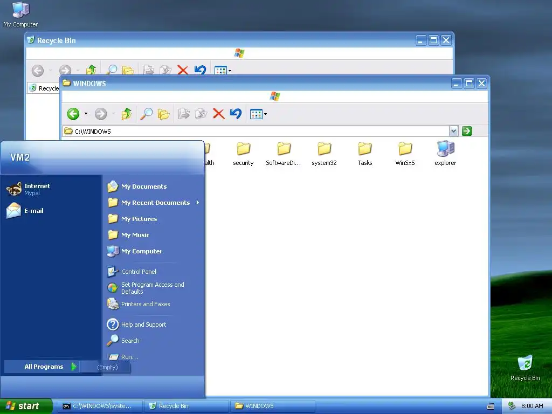The height and width of the screenshot is (414, 552).
Task: Toggle Folders pane in WINDOWS window
Action: coord(163,114)
